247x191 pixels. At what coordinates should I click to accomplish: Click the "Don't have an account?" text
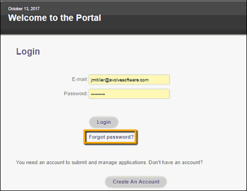coord(176,162)
